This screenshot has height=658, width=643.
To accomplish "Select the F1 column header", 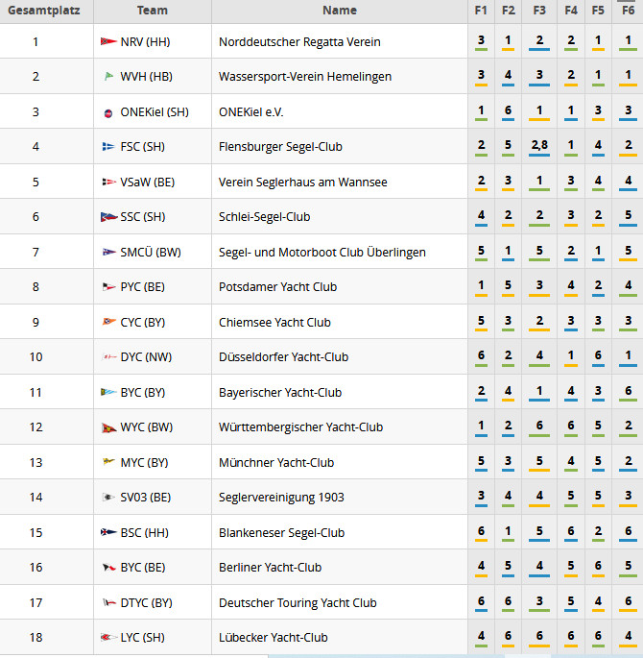I will (x=480, y=11).
